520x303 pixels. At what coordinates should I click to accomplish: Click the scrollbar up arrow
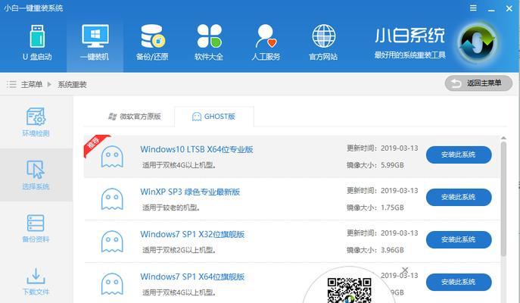tap(503, 138)
